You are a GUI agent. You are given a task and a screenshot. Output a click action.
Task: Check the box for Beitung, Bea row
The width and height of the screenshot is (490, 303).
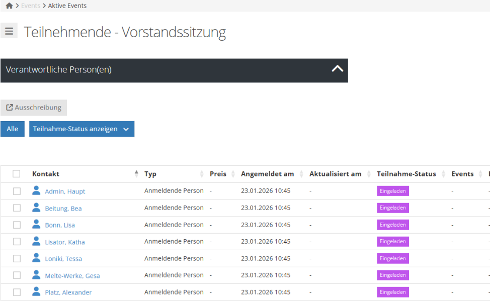[17, 208]
